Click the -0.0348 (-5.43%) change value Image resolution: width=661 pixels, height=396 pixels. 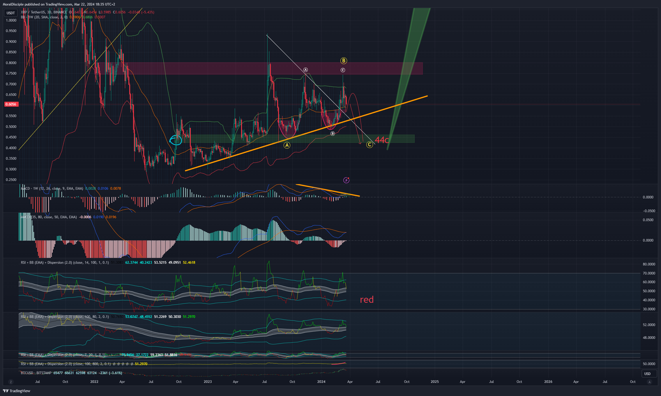point(142,12)
